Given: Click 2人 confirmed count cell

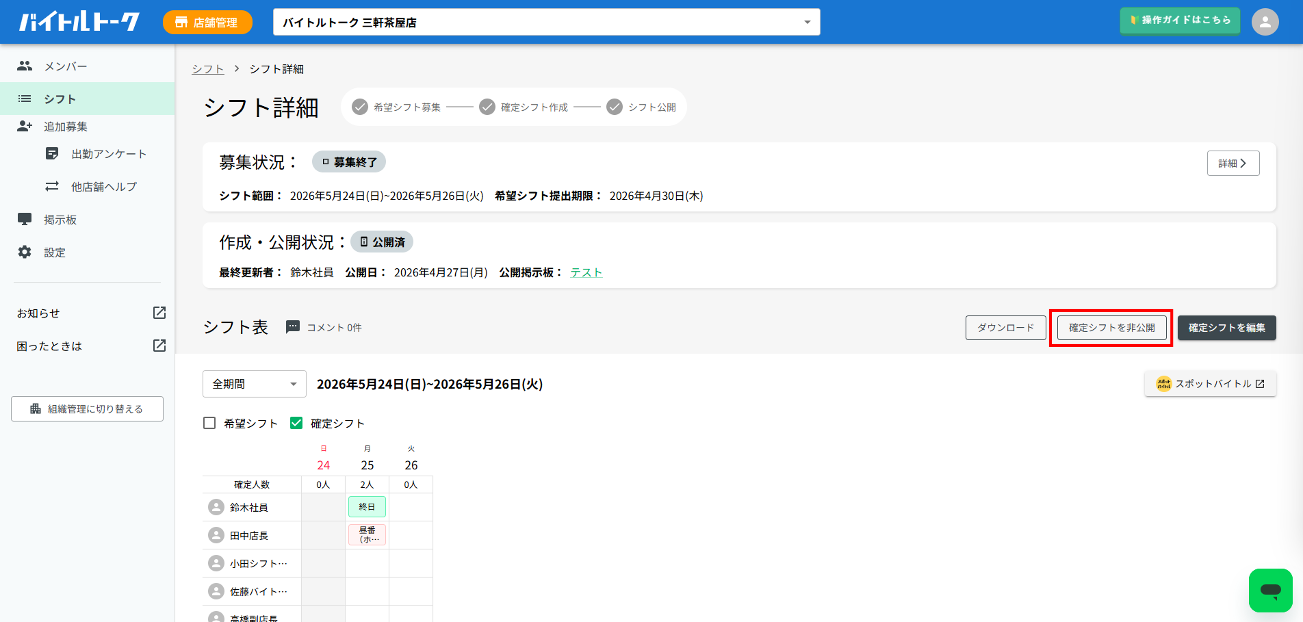Looking at the screenshot, I should pos(367,484).
